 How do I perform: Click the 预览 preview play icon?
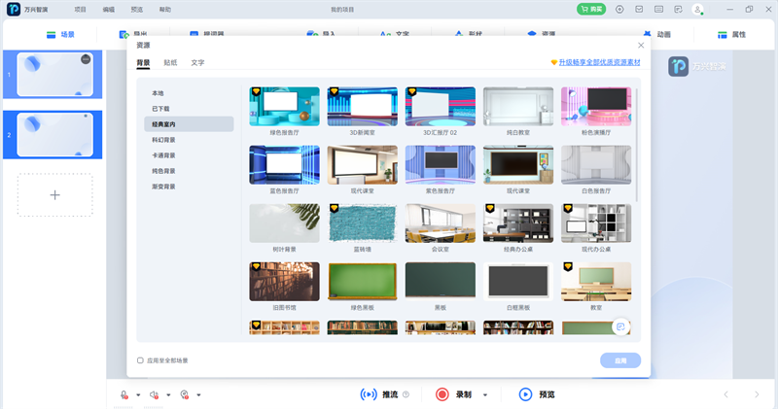pos(525,394)
